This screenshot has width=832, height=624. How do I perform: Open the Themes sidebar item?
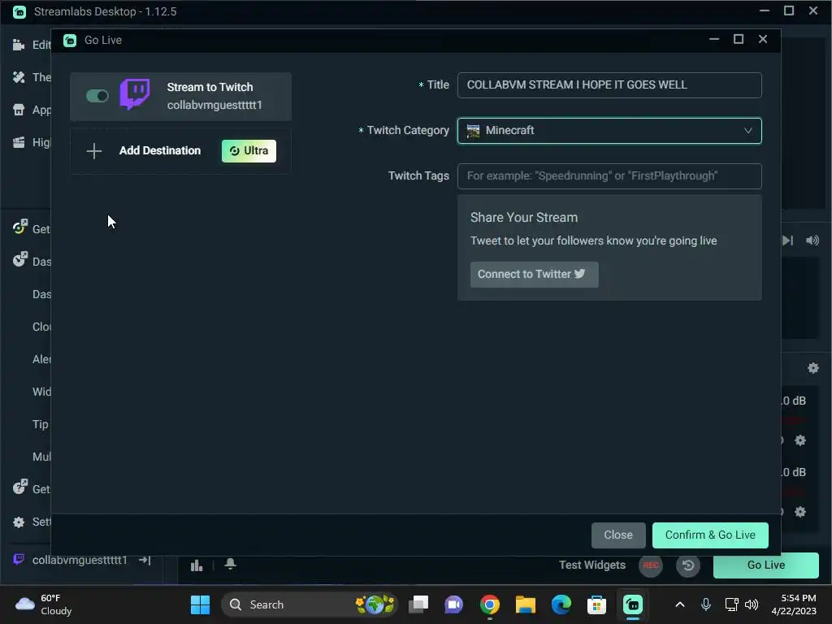coord(32,77)
